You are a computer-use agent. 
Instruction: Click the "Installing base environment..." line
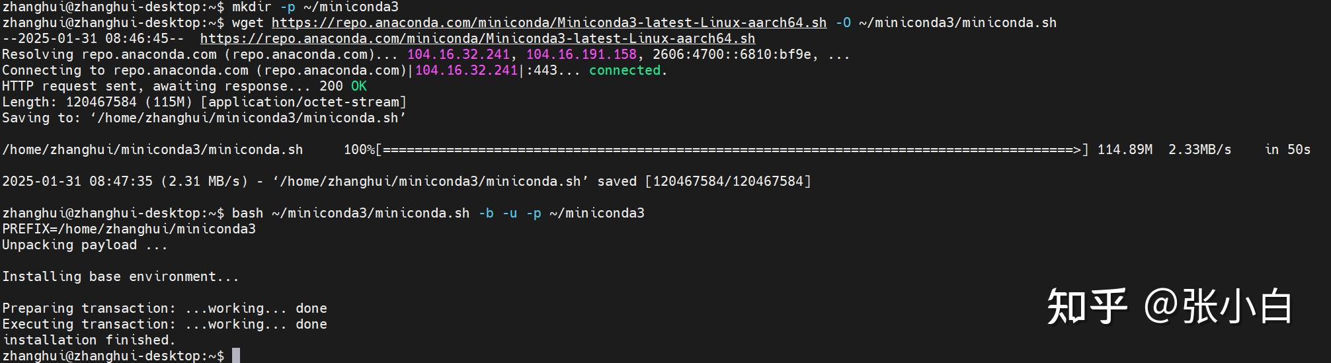pyautogui.click(x=120, y=276)
